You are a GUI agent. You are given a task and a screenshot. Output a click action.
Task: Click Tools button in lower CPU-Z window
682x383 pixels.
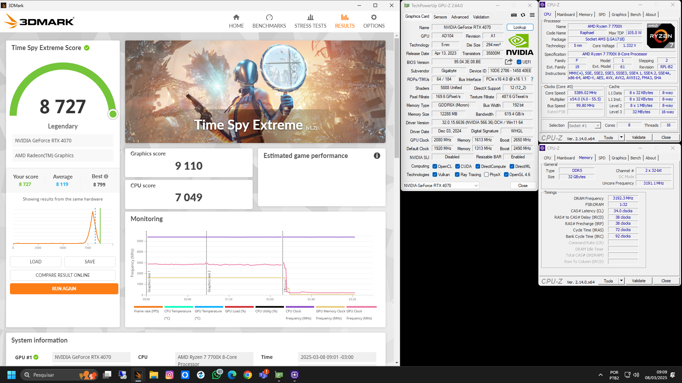click(x=608, y=281)
